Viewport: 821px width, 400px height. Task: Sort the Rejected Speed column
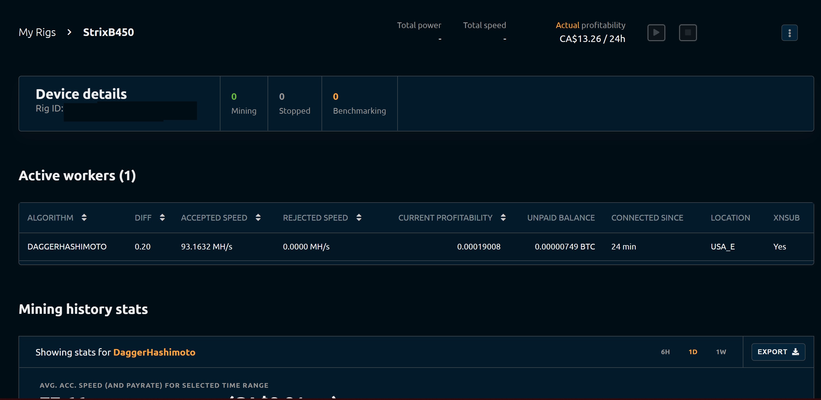pyautogui.click(x=359, y=218)
